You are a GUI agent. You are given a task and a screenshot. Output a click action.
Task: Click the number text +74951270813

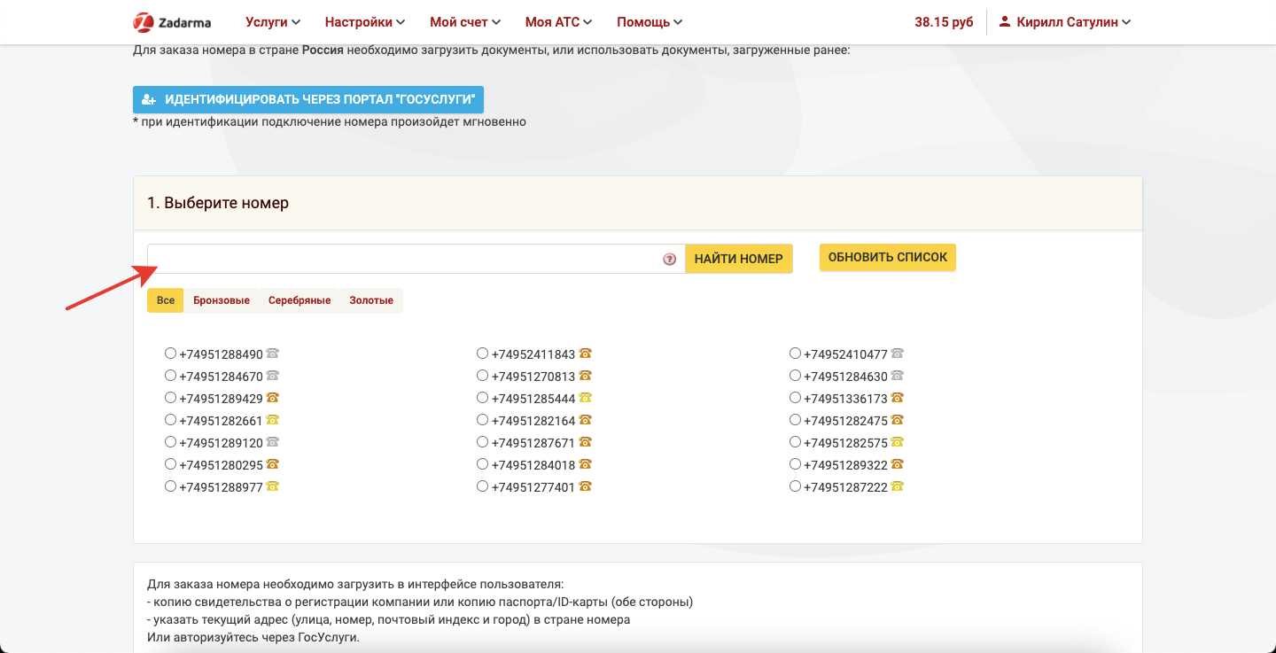pos(533,376)
